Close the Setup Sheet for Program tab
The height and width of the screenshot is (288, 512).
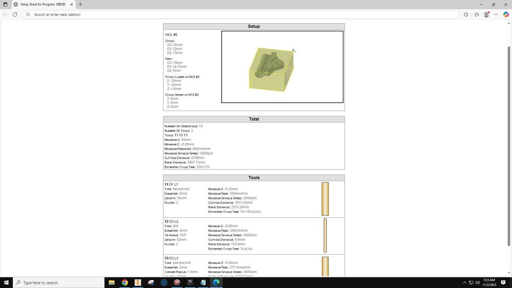tap(72, 5)
